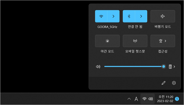Show hidden tray icons arrow
The height and width of the screenshot is (105, 184).
point(129,99)
